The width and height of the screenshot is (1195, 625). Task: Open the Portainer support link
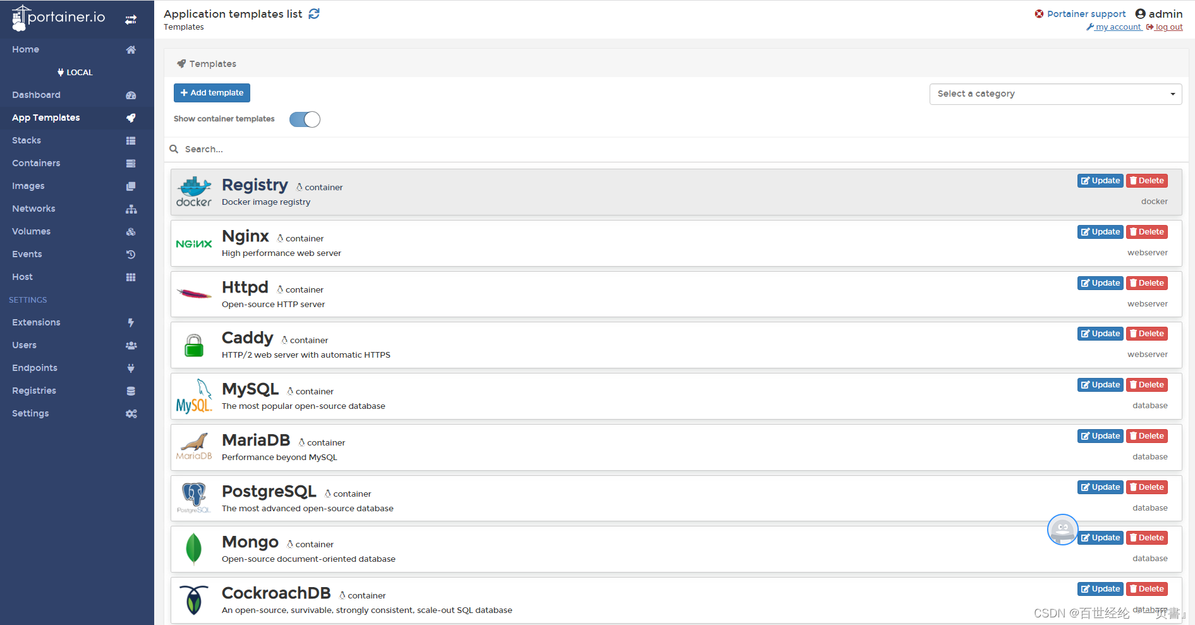click(1081, 14)
